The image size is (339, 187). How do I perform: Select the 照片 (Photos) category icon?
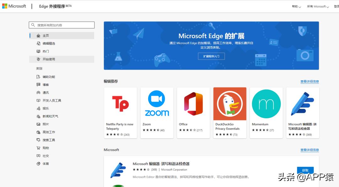[38, 124]
